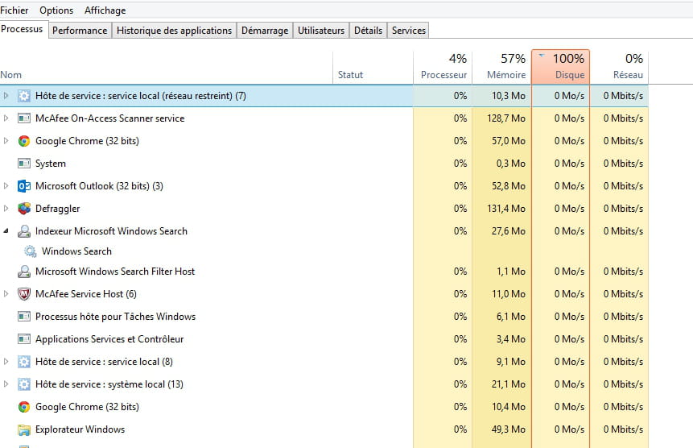Click the Applications Services et Contrôleur icon
The image size is (693, 448).
[24, 339]
